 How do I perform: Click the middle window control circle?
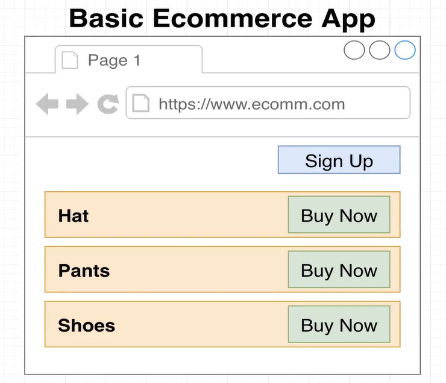click(x=379, y=50)
